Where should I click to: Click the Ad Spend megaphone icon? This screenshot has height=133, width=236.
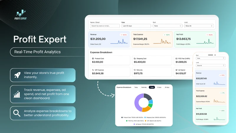click(x=176, y=70)
